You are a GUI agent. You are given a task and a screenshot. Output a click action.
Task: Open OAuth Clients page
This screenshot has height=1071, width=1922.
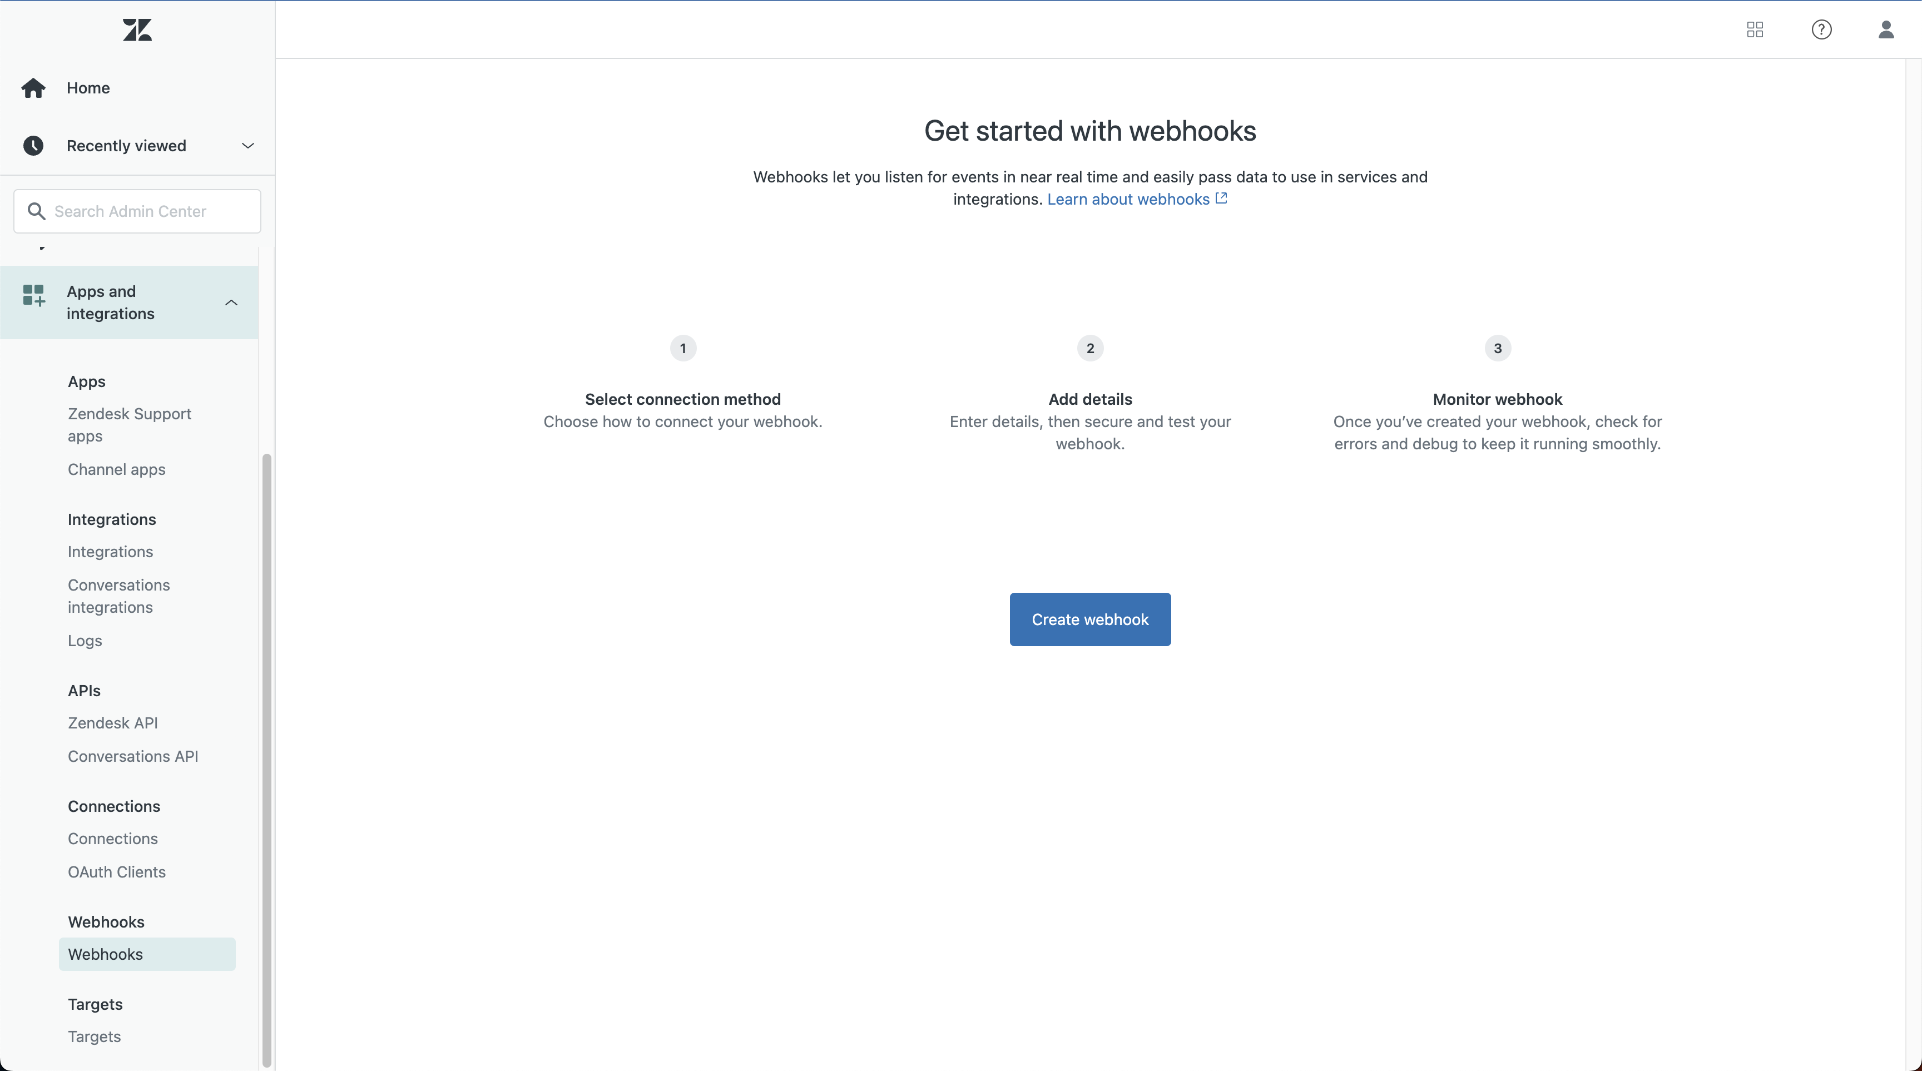pyautogui.click(x=116, y=872)
